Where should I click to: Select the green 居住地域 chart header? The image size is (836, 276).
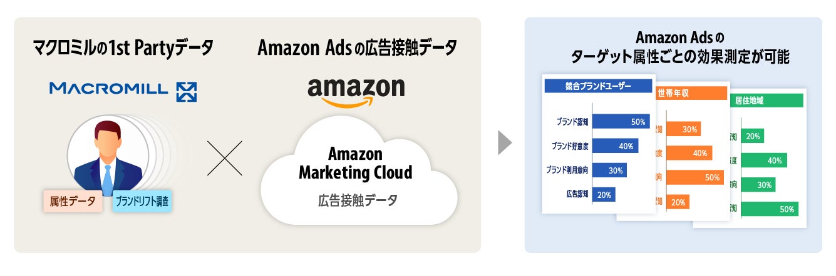(x=765, y=100)
